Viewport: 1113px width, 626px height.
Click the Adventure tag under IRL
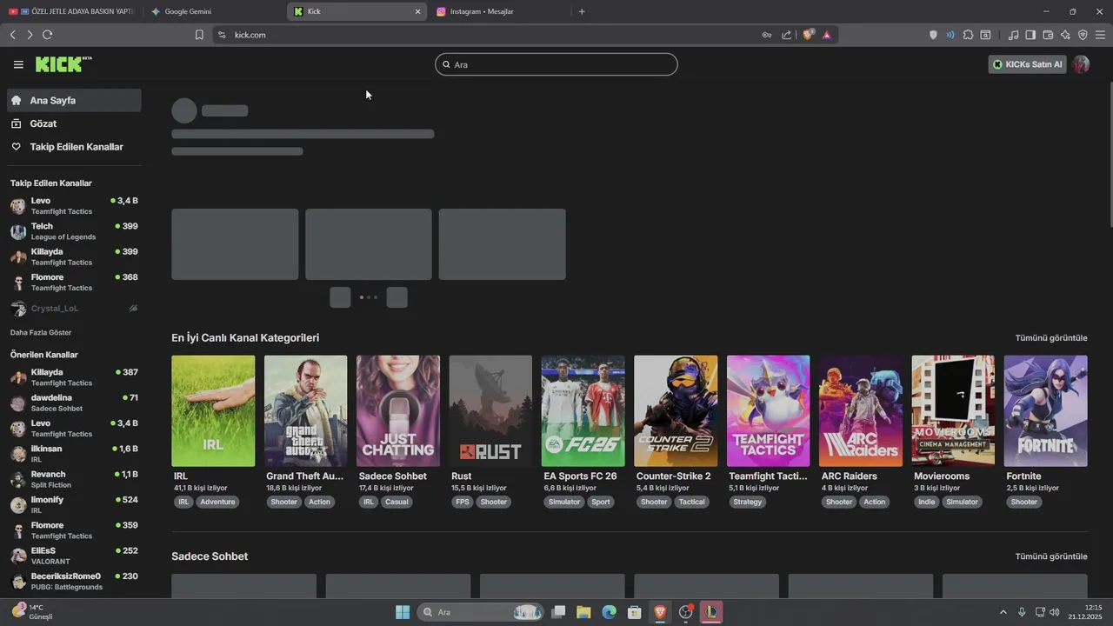[x=217, y=502]
